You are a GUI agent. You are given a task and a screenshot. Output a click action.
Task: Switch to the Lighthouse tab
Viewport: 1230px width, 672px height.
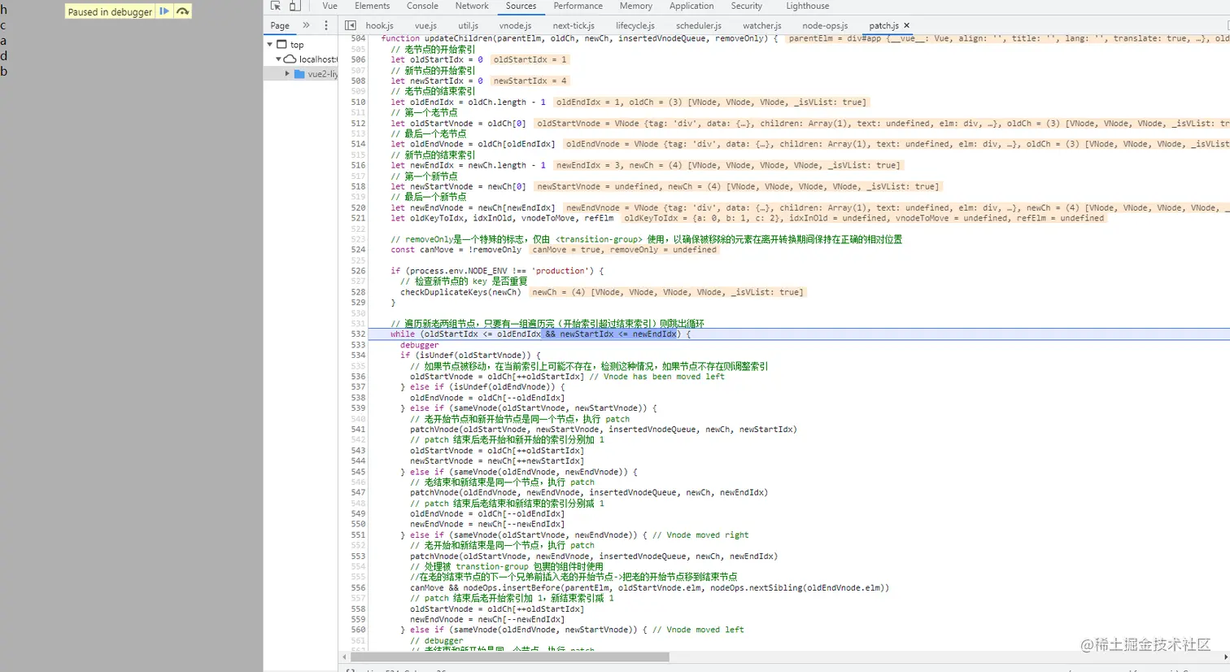click(x=807, y=6)
